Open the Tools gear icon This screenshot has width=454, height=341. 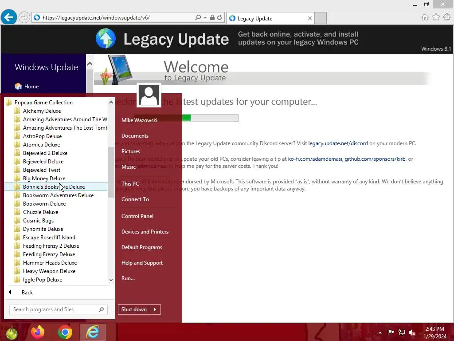(x=447, y=17)
